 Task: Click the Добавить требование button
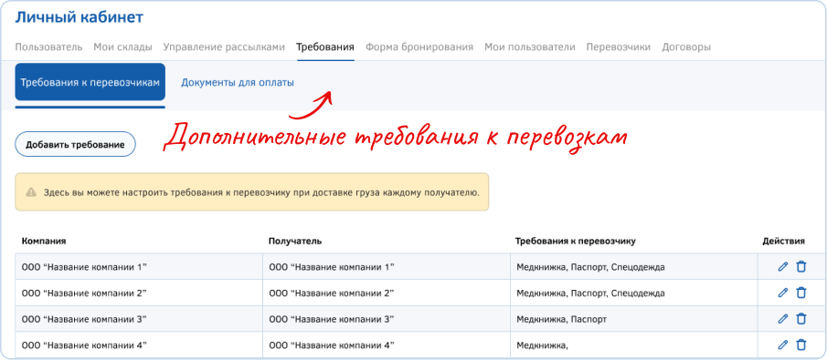76,145
